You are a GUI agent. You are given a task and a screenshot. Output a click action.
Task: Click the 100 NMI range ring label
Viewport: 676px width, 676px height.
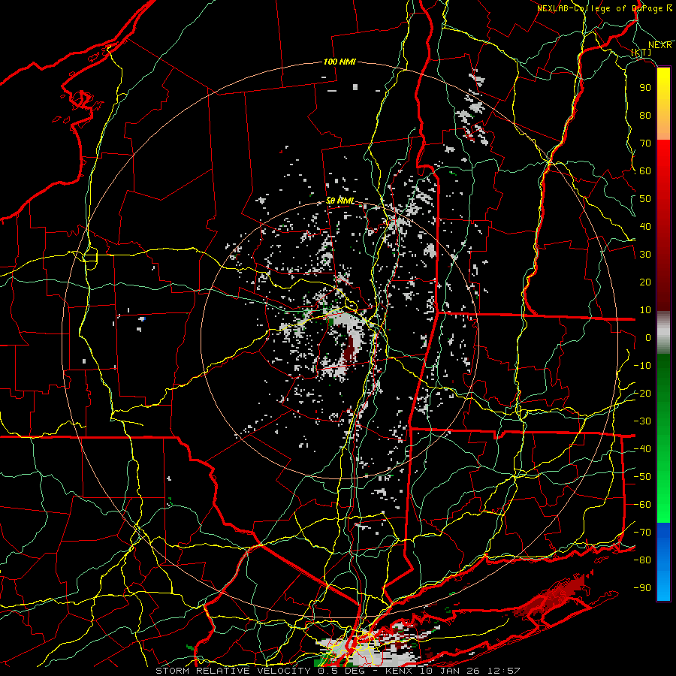tap(340, 62)
